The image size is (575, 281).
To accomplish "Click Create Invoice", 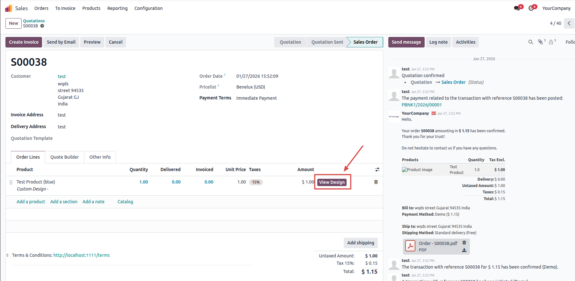I will point(24,42).
